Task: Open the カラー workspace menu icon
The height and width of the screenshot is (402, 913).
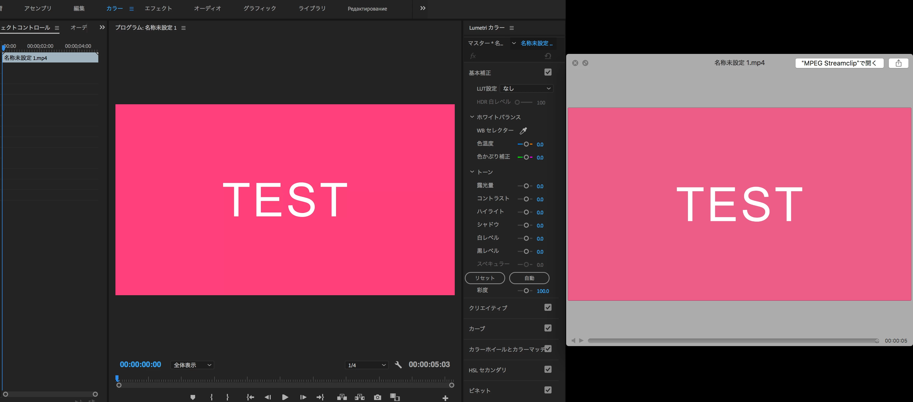Action: 132,9
